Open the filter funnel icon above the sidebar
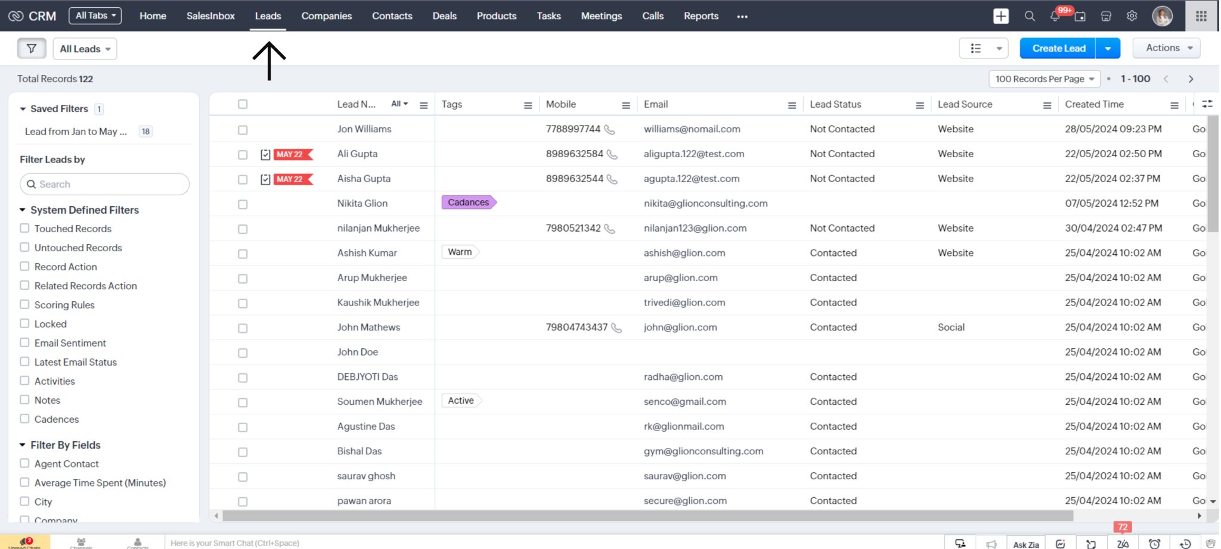1221x549 pixels. coord(32,48)
